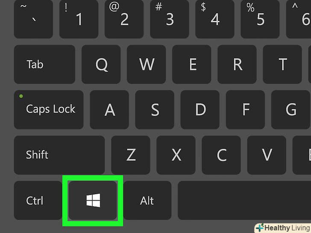Click the 1 and exclamation key

(x=79, y=19)
